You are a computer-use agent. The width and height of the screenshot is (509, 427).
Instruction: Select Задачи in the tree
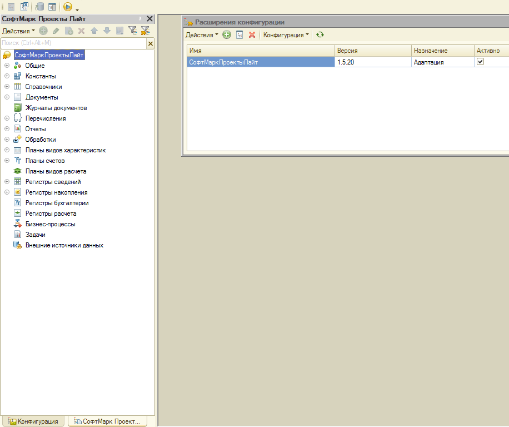coord(36,235)
